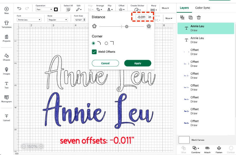
Task: Select the highlighted Annie Leu layer
Action: click(206, 28)
